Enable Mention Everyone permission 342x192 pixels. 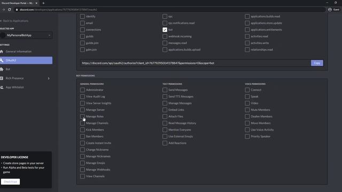point(165,130)
